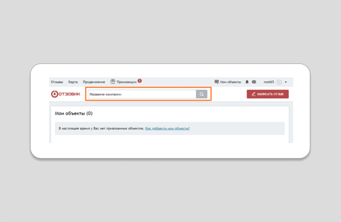
Task: Open notifications bell icon
Action: point(247,82)
